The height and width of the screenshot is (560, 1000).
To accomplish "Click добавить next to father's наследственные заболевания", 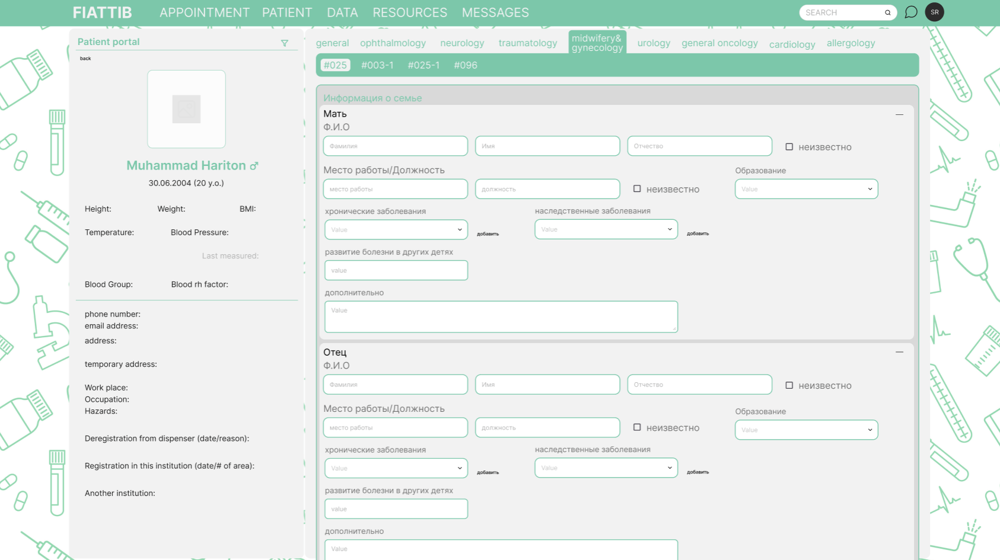I will pyautogui.click(x=698, y=472).
